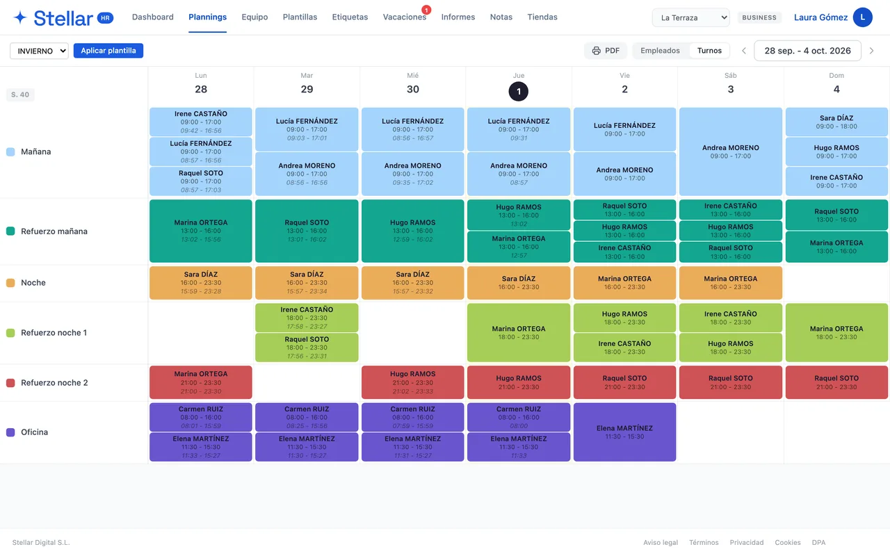This screenshot has width=890, height=556.
Task: Go to the Notas tab
Action: (501, 17)
